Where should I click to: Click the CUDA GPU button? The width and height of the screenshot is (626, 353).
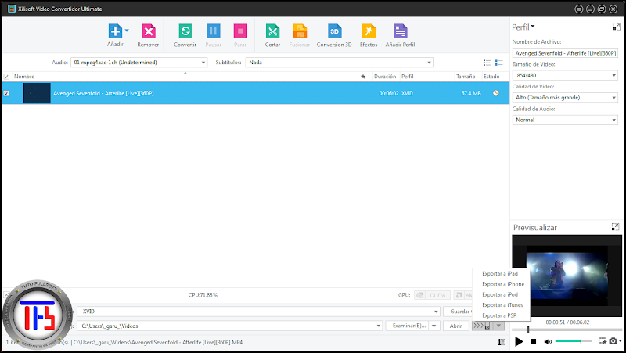click(433, 295)
